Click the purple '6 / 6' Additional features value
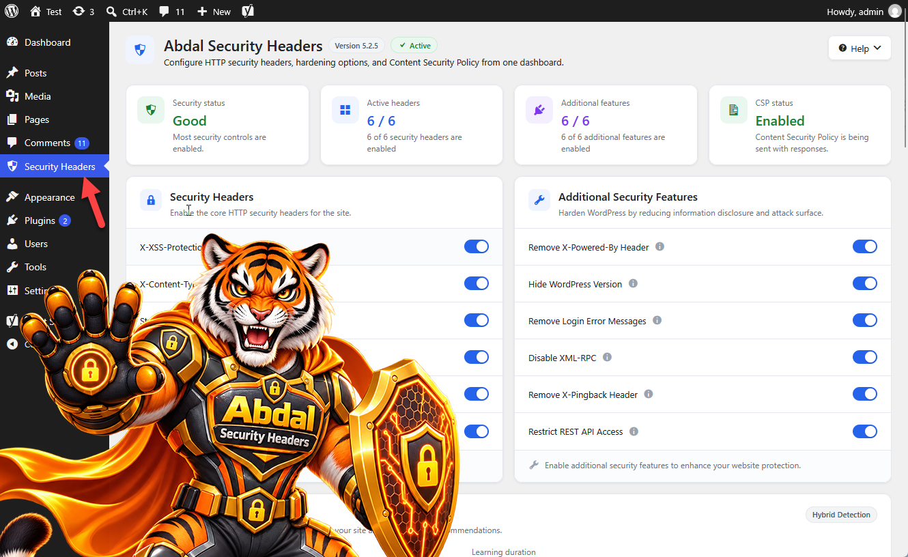Viewport: 908px width, 557px height. [576, 121]
